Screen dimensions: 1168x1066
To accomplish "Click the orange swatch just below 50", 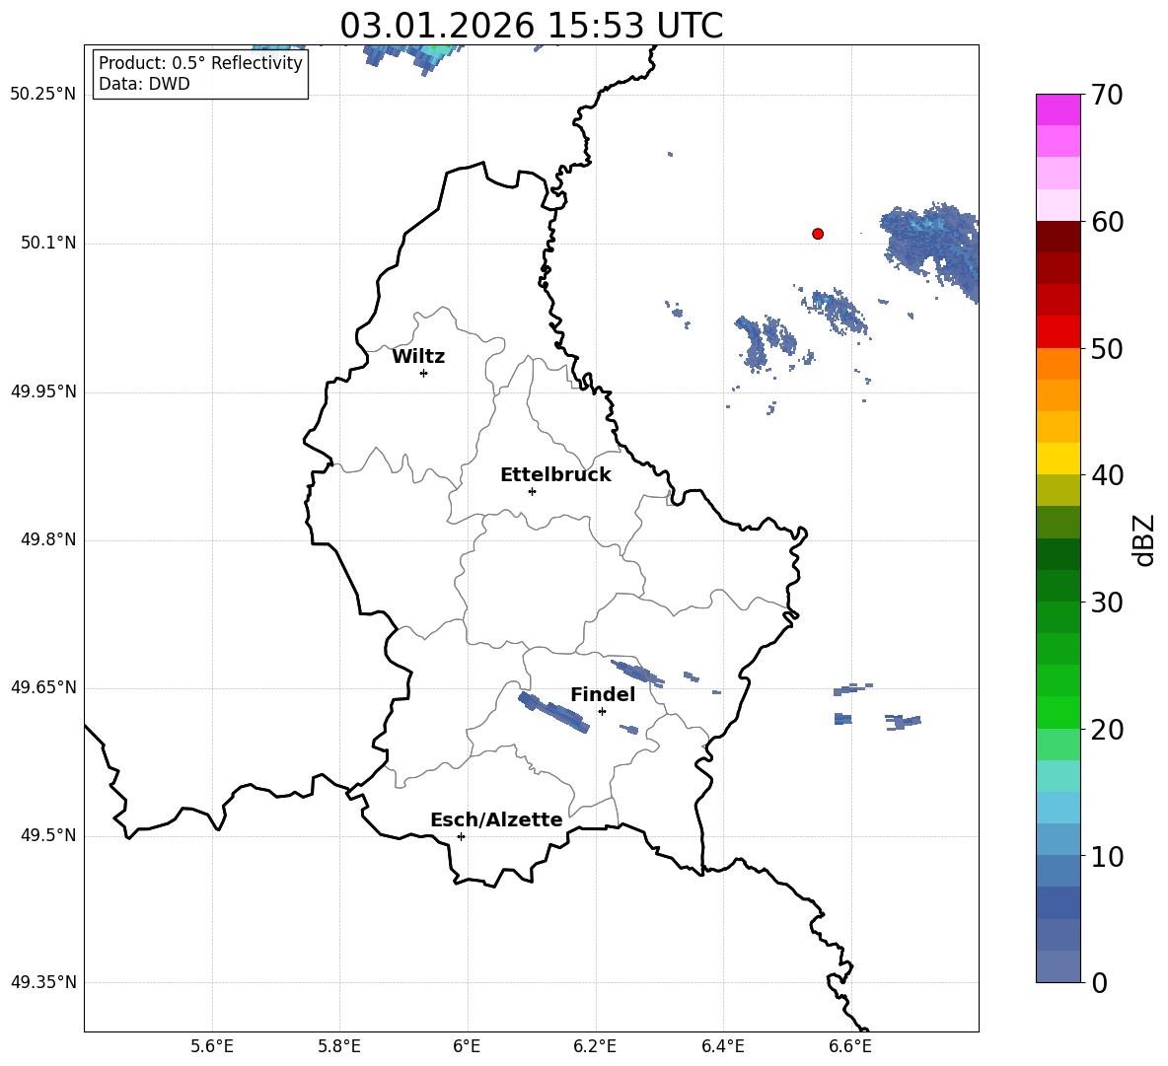I will point(1058,364).
